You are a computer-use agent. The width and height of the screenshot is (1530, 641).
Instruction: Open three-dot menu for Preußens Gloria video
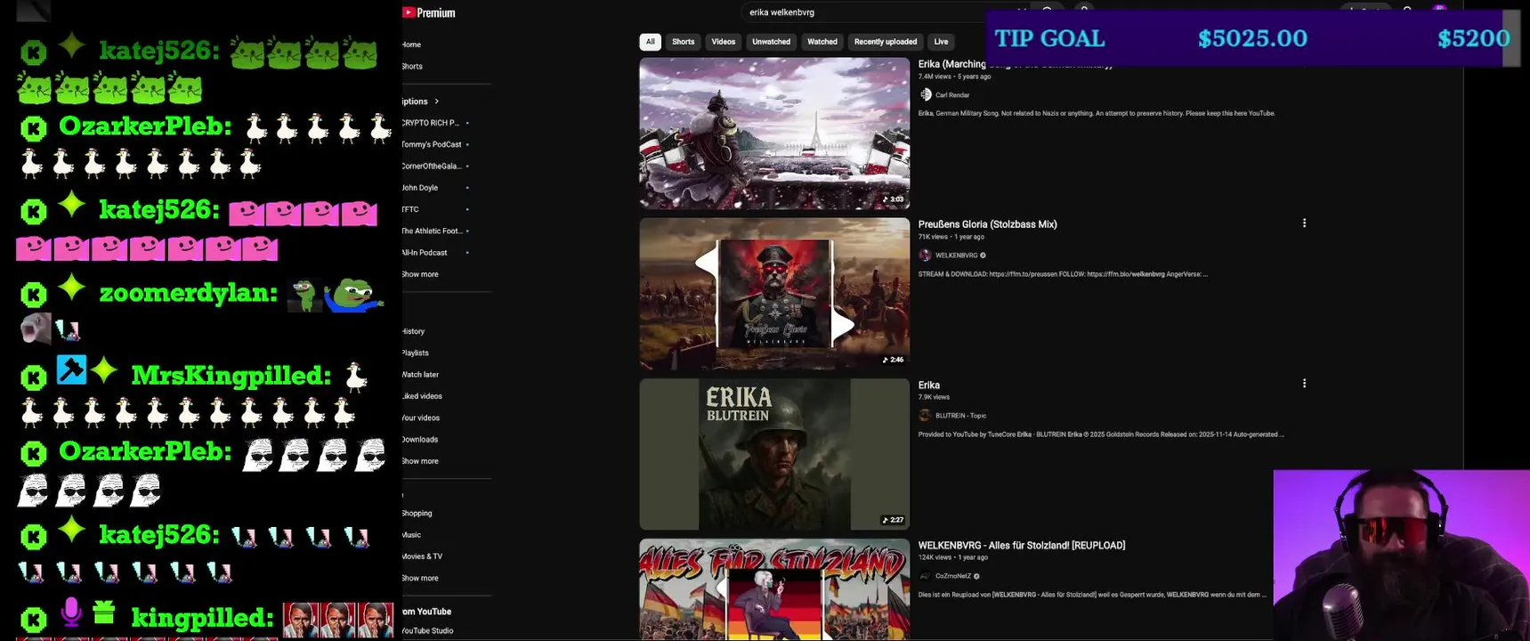(x=1304, y=223)
